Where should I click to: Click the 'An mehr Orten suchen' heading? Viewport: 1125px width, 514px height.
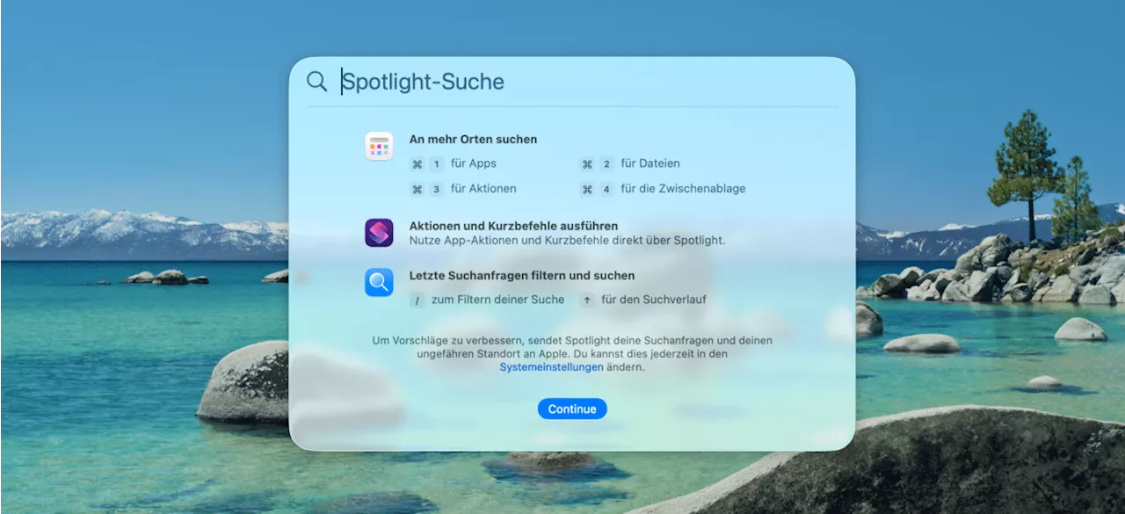pyautogui.click(x=473, y=139)
